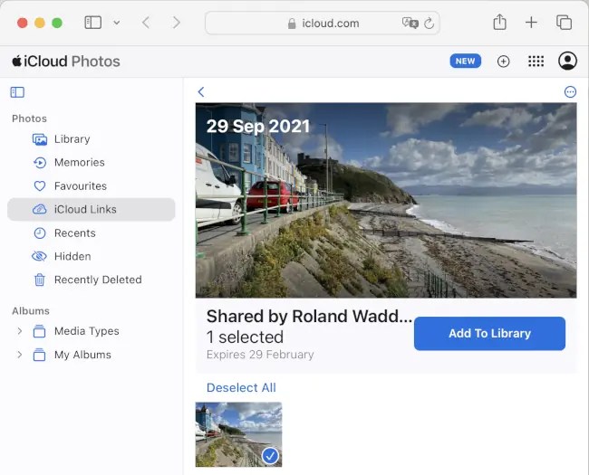The height and width of the screenshot is (475, 589).
Task: Open a new Safari tab
Action: point(531,23)
